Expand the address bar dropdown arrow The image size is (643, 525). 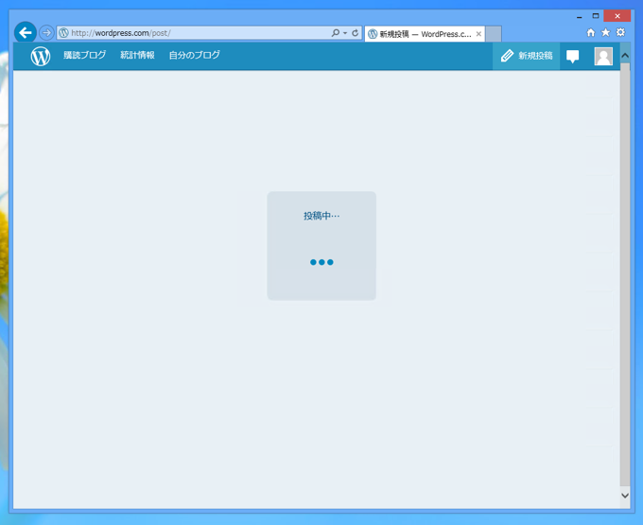tap(345, 33)
